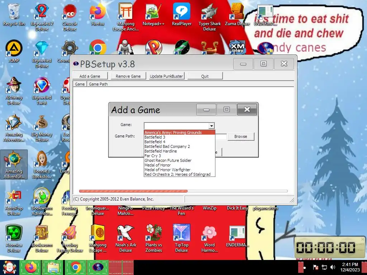Select the Notepad++ desktop shortcut

click(153, 14)
